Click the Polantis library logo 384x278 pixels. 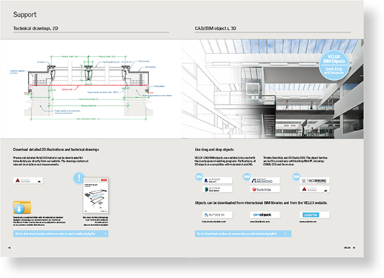314,215
